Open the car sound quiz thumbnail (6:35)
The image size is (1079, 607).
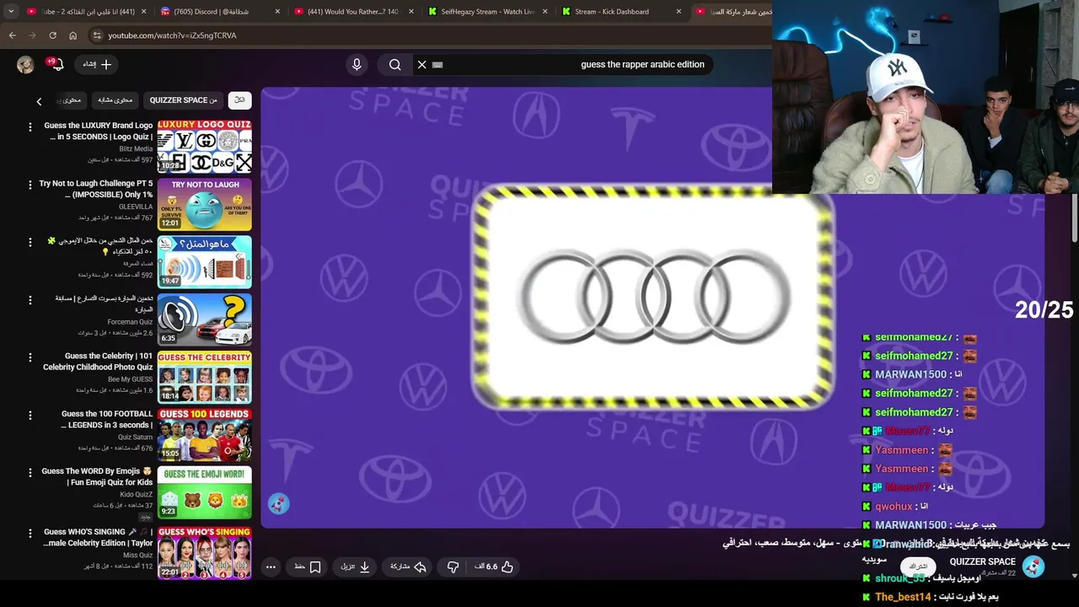tap(204, 320)
